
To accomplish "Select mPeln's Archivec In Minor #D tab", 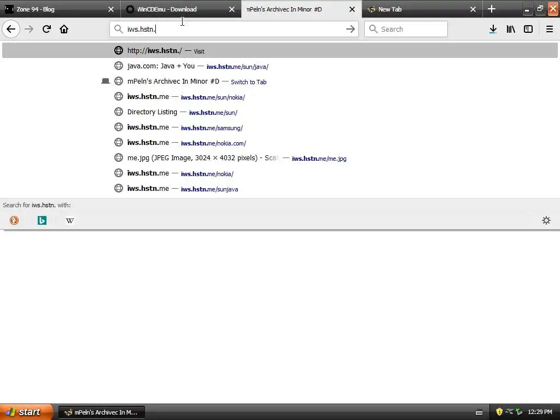I will [301, 9].
